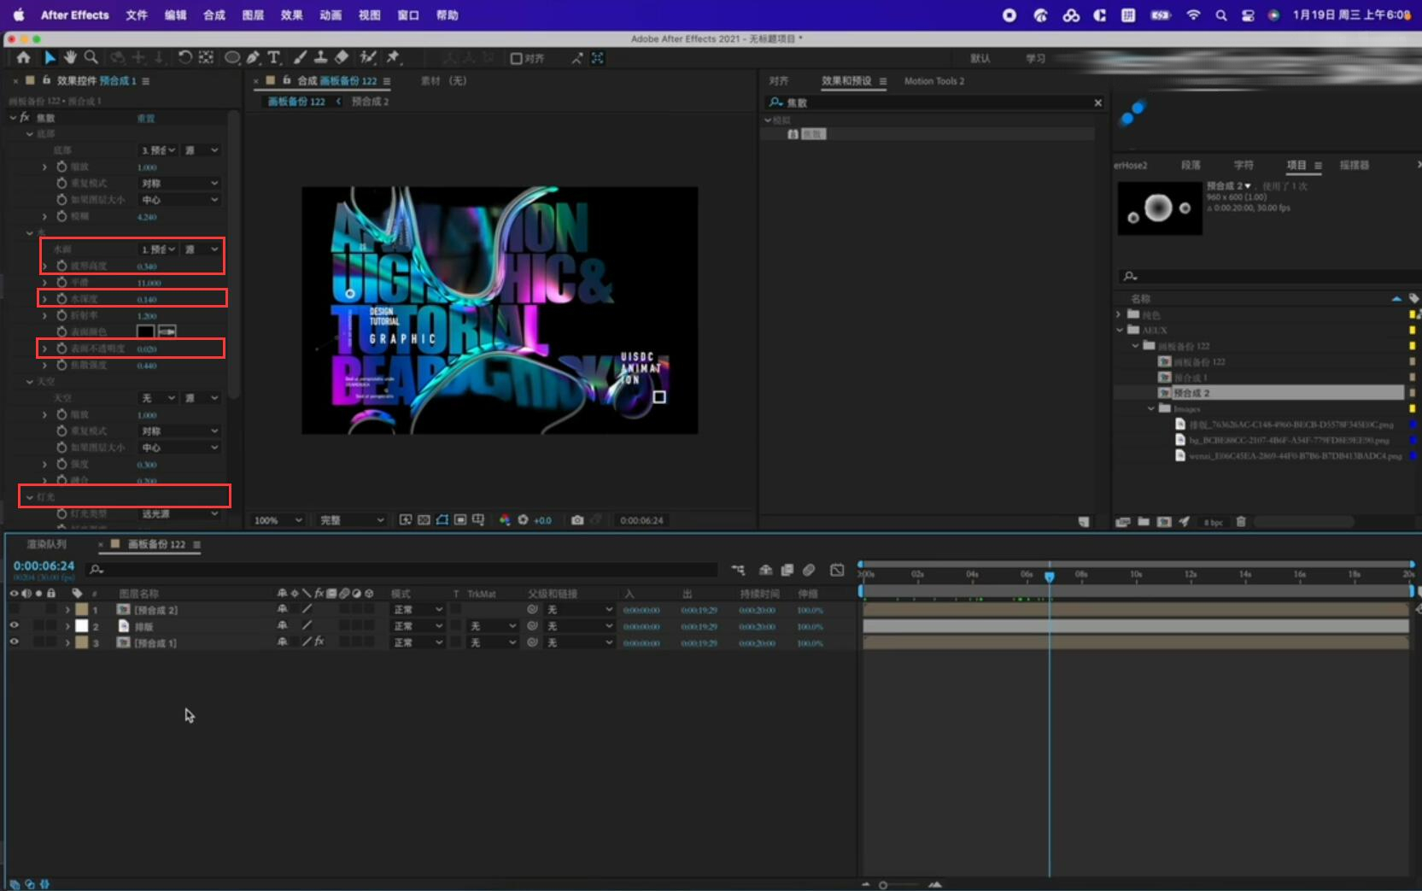This screenshot has height=891, width=1422.
Task: Switch to the 对齐 panel tab
Action: [x=778, y=81]
